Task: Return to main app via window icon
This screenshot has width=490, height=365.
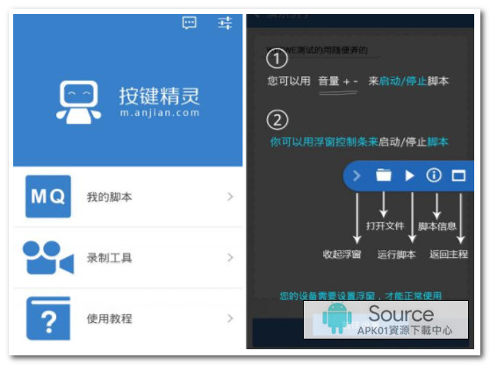Action: coord(458,175)
